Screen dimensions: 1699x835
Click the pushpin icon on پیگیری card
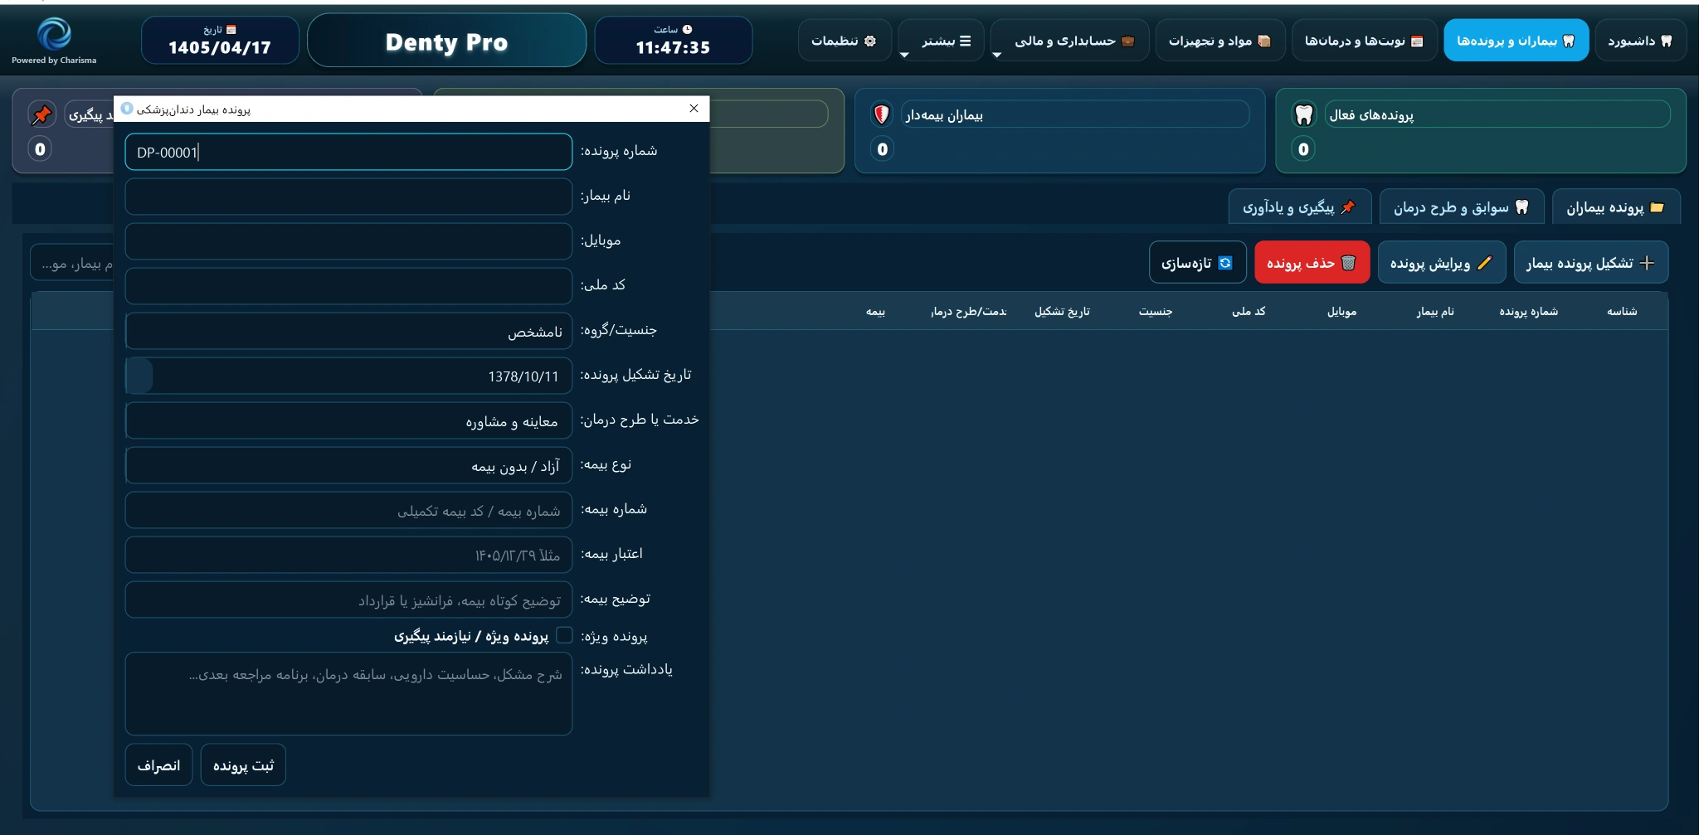41,114
